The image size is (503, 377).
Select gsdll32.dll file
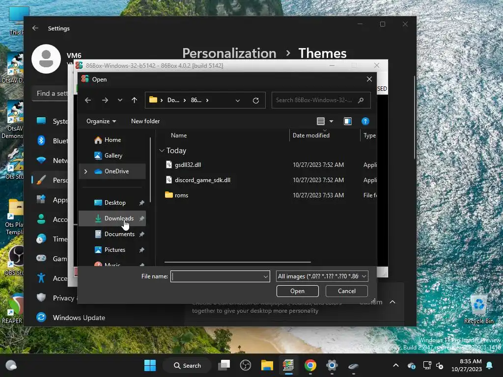(x=188, y=165)
